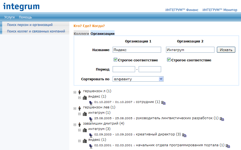Open the Услуги menu

tap(9, 17)
